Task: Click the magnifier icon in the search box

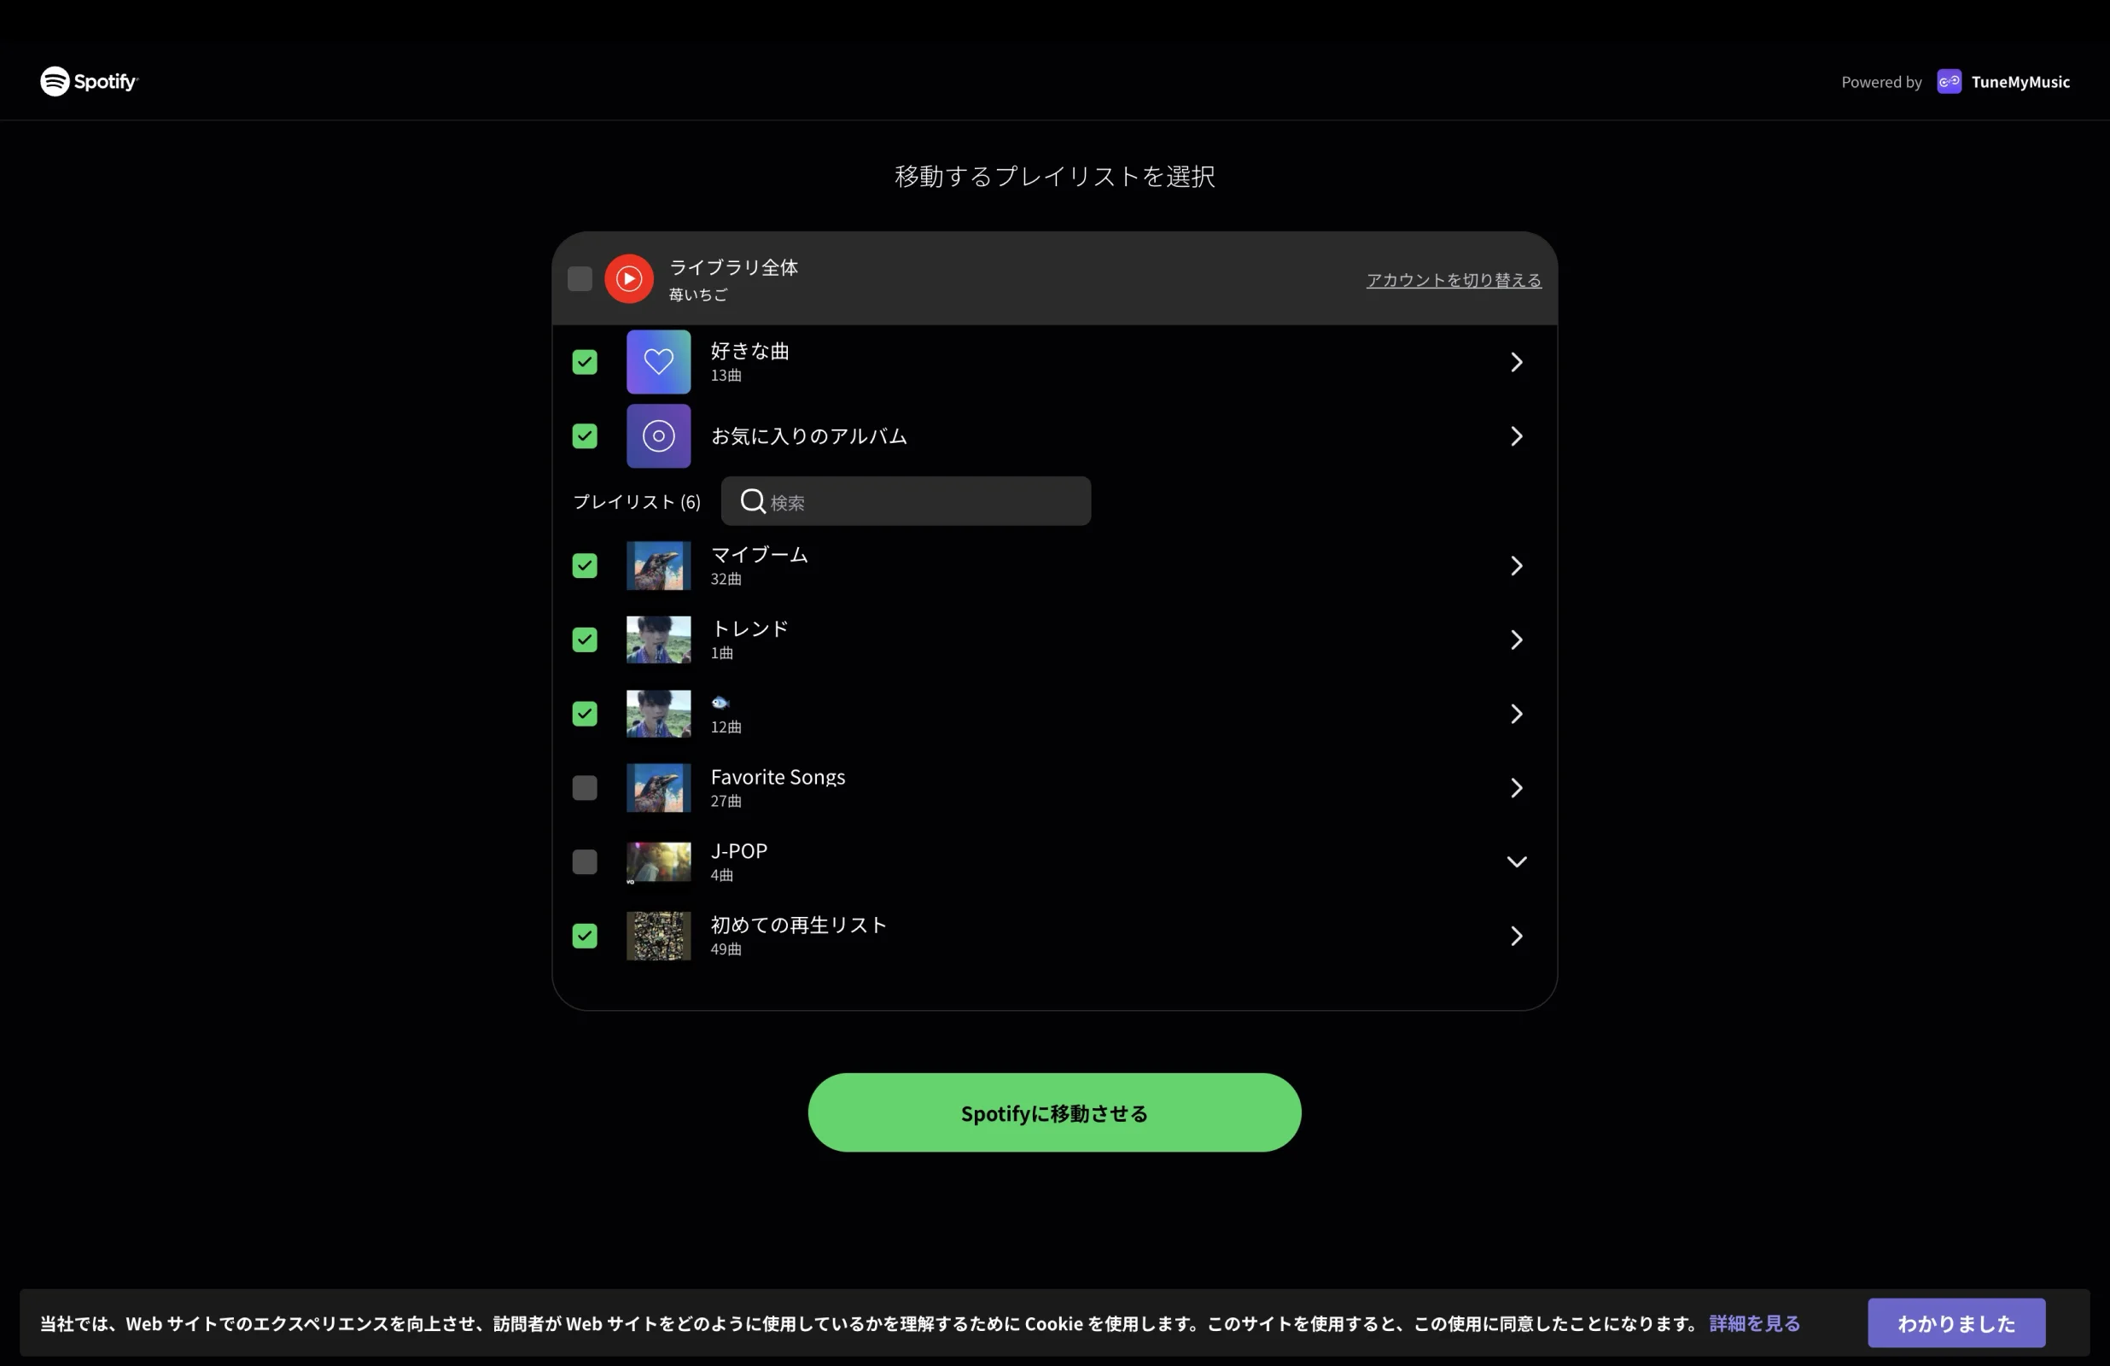Action: point(752,501)
